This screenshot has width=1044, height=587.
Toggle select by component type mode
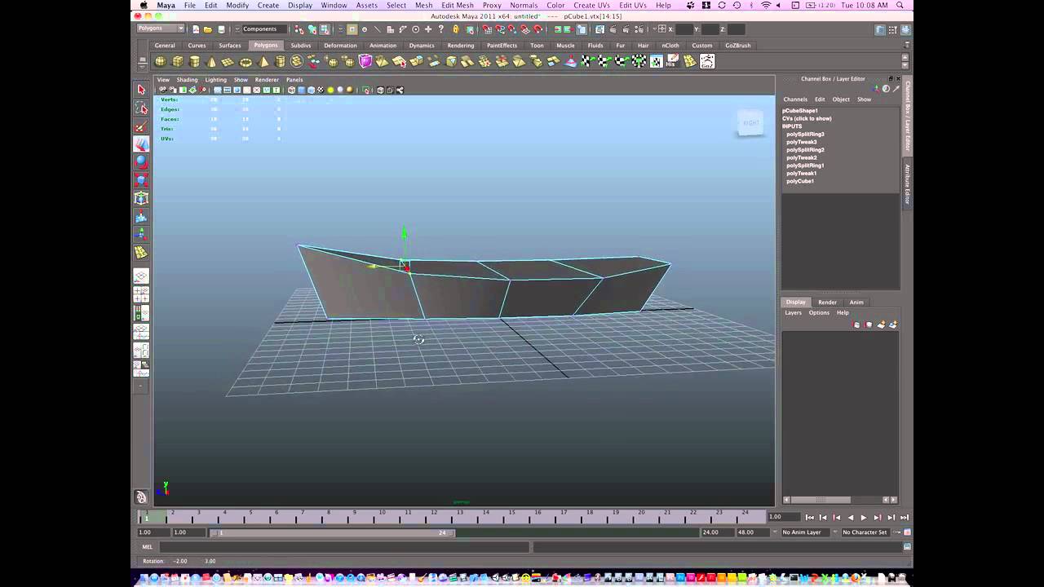coord(325,29)
